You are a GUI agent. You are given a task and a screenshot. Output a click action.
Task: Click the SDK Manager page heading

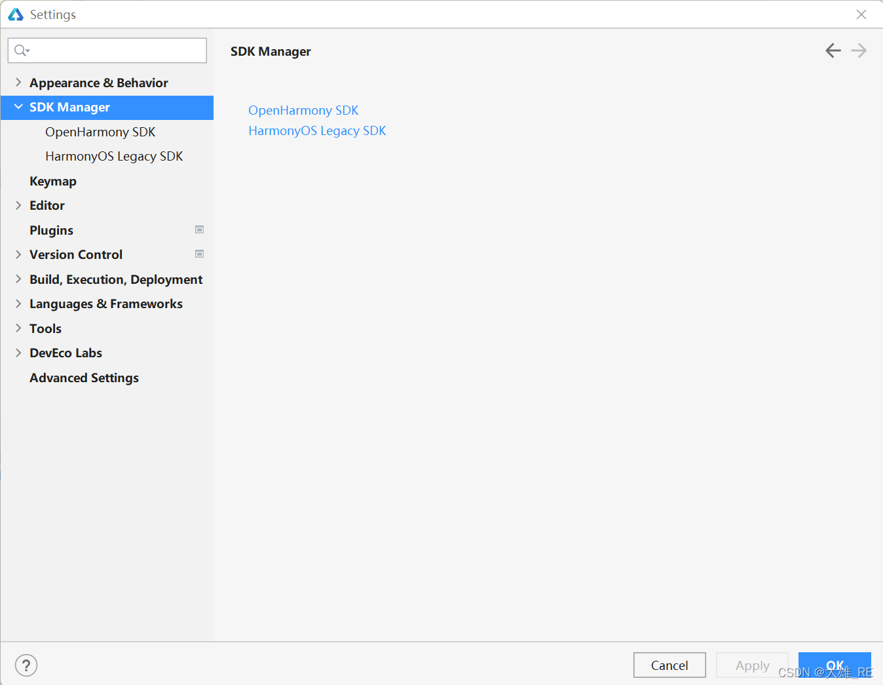(271, 51)
